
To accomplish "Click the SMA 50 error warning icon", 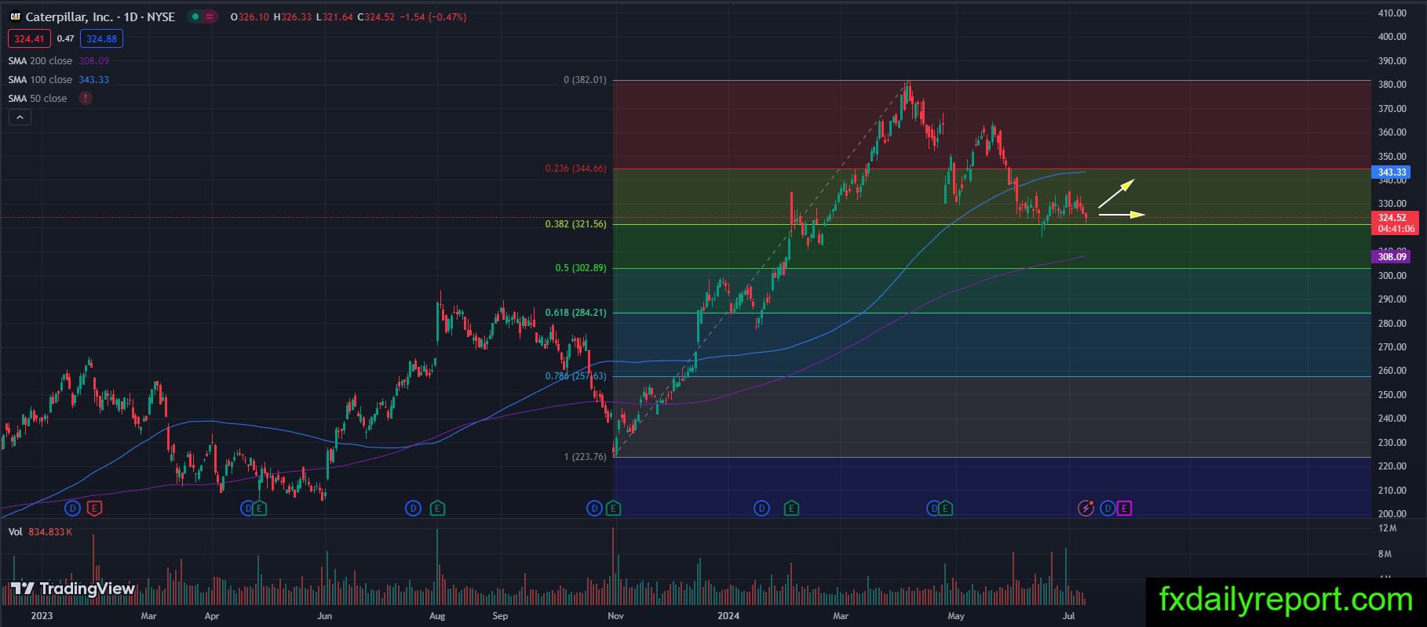I will (x=85, y=98).
